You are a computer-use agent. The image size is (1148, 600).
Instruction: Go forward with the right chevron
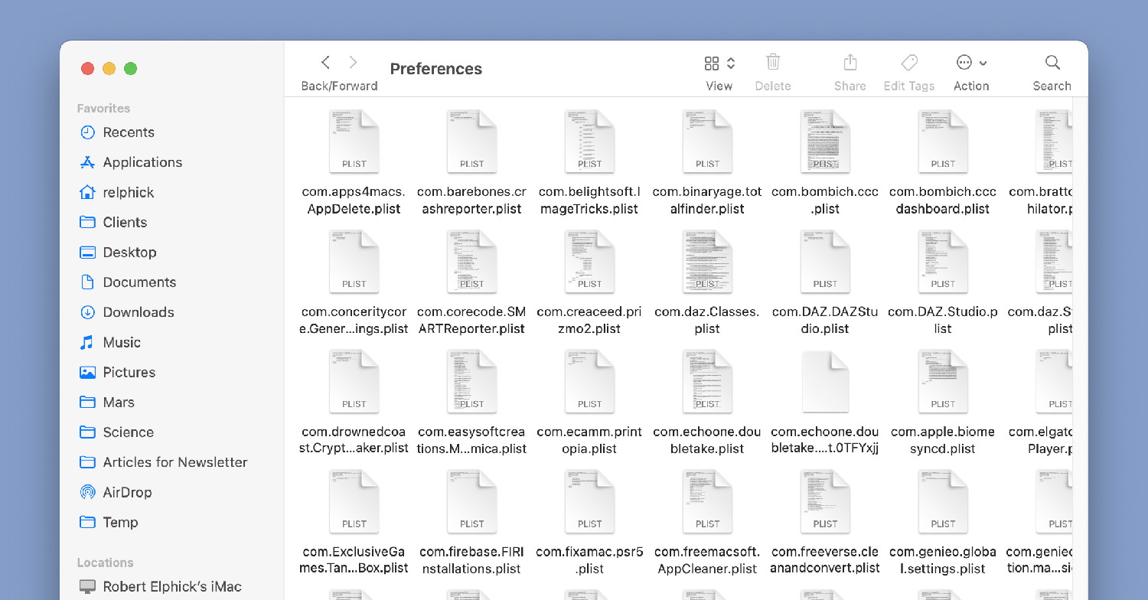[x=353, y=63]
